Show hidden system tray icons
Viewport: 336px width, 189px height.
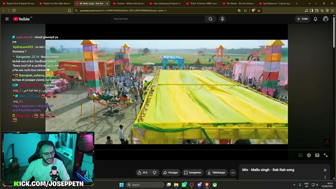pos(294,185)
